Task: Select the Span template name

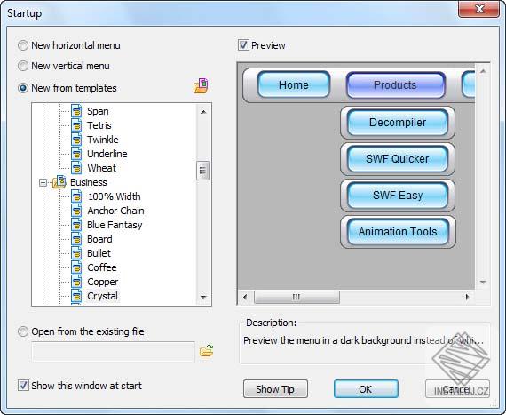Action: tap(98, 111)
